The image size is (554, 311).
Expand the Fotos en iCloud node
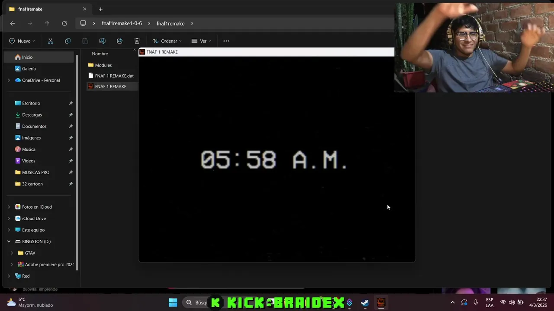(x=9, y=207)
